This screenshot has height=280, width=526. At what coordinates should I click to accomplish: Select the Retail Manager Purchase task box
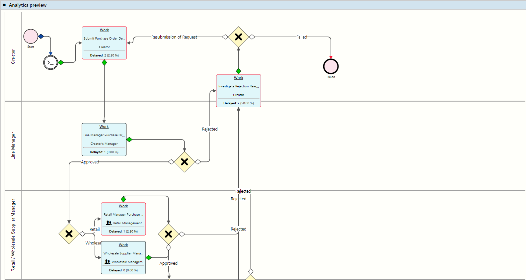(123, 219)
